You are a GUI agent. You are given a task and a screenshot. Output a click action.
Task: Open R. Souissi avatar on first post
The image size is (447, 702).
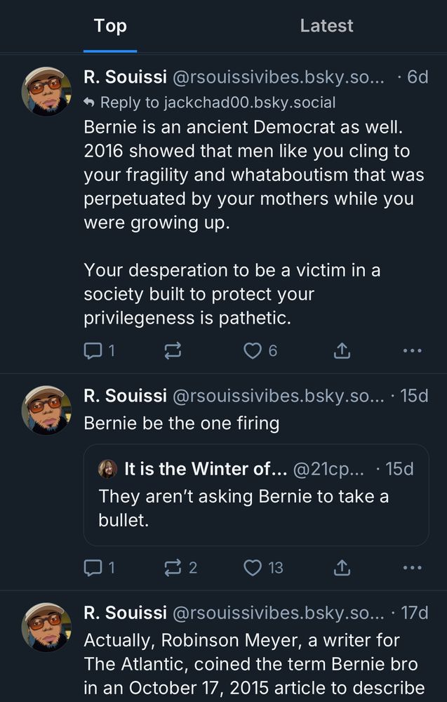click(x=46, y=91)
